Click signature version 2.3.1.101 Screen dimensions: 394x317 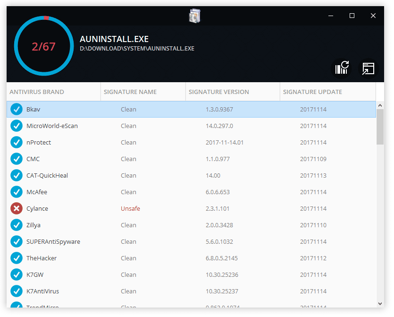click(x=218, y=208)
